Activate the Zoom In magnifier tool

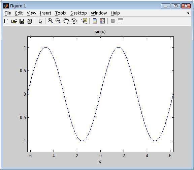pos(51,21)
